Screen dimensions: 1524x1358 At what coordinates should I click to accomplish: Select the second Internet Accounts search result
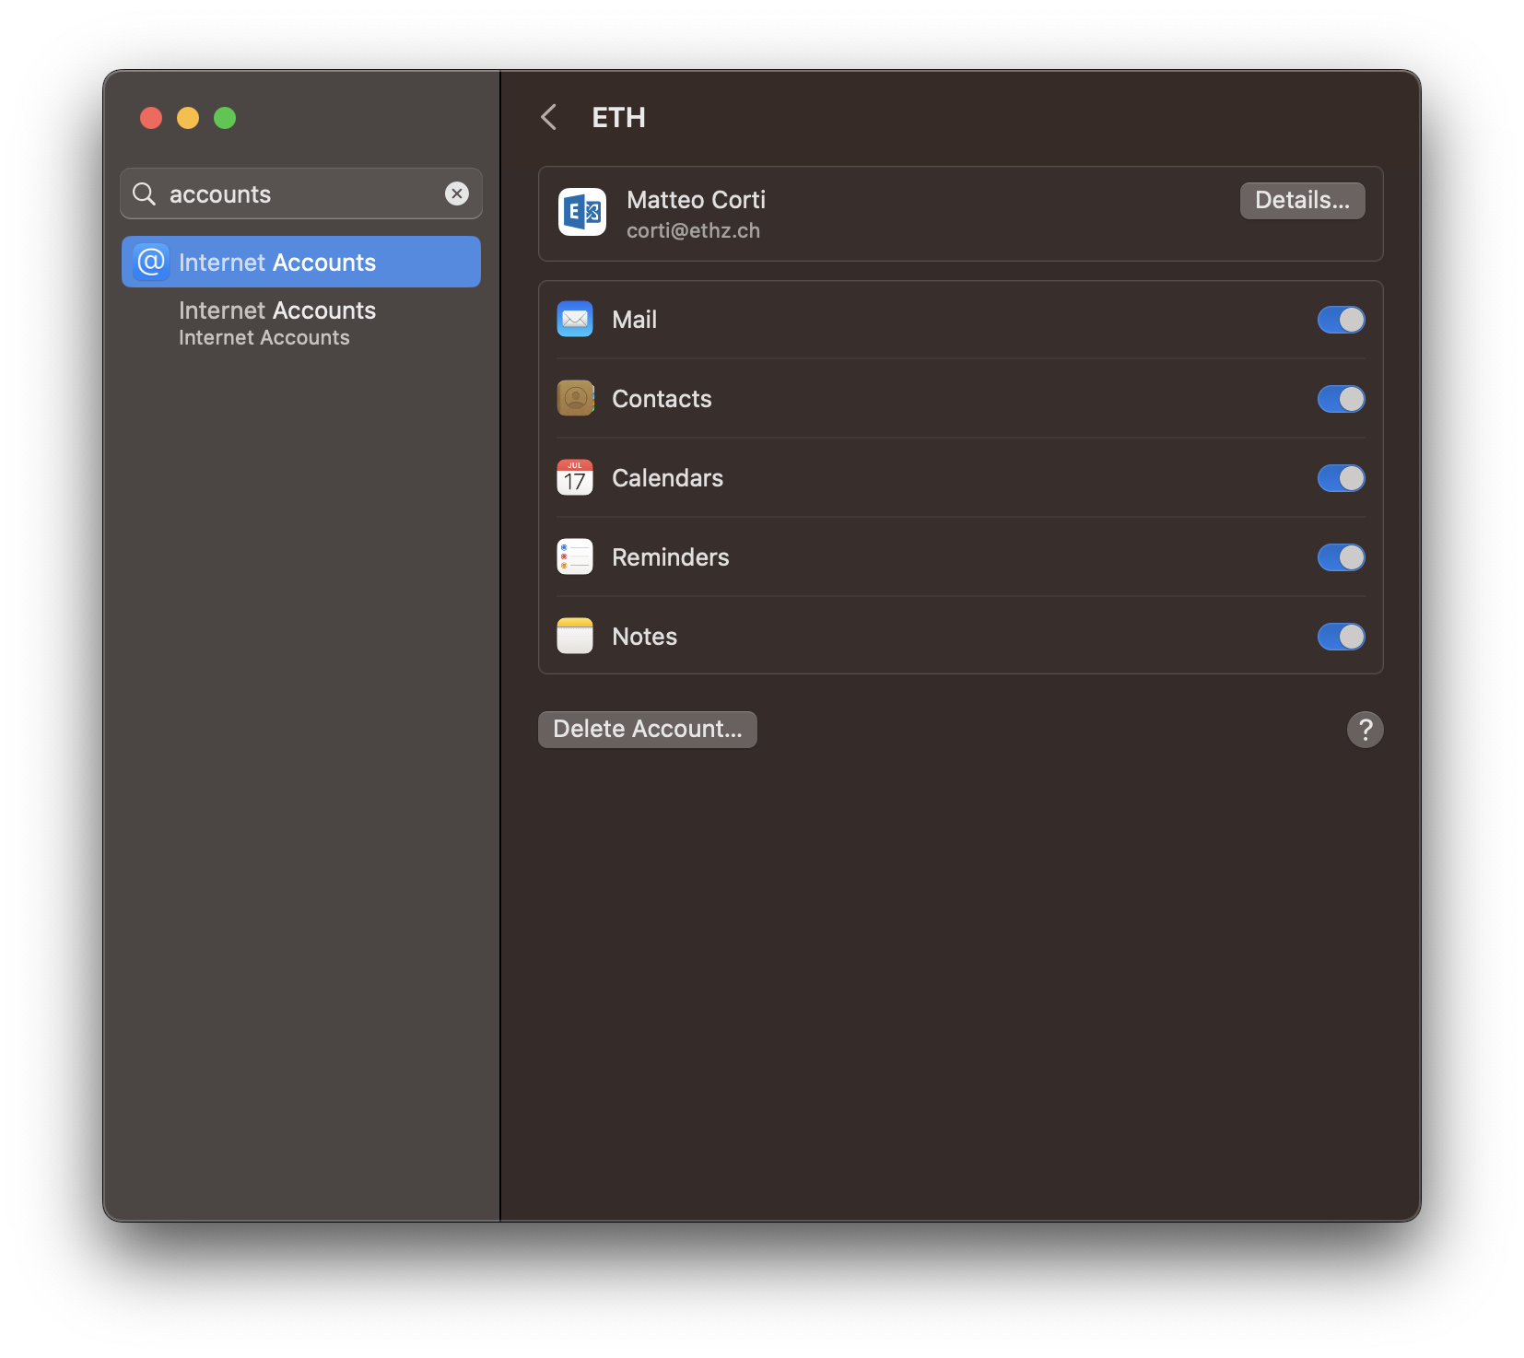click(301, 322)
